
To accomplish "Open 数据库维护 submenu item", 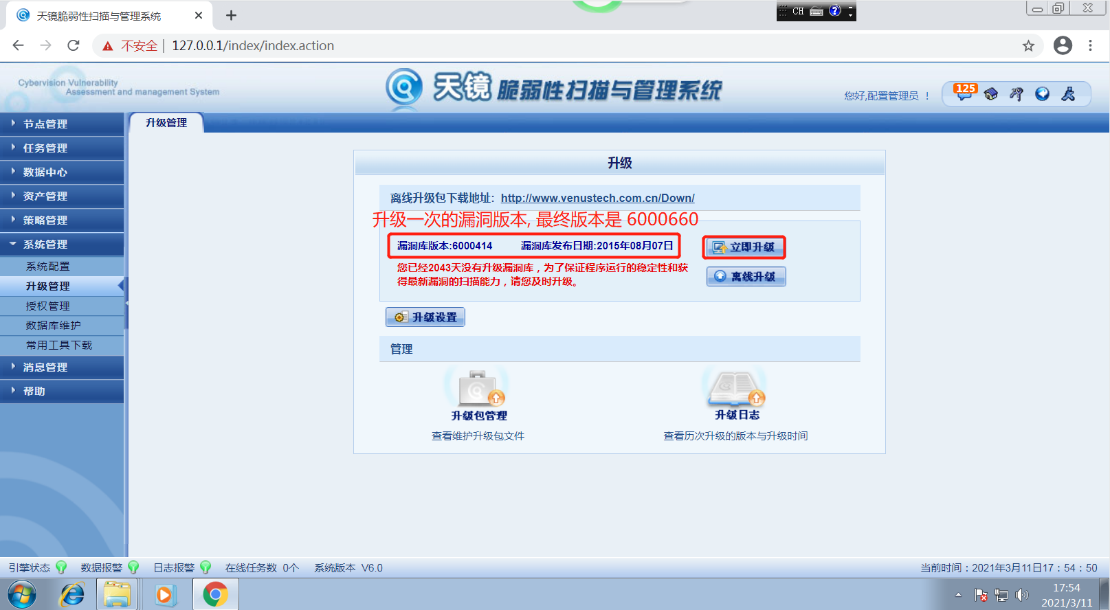I will (62, 325).
